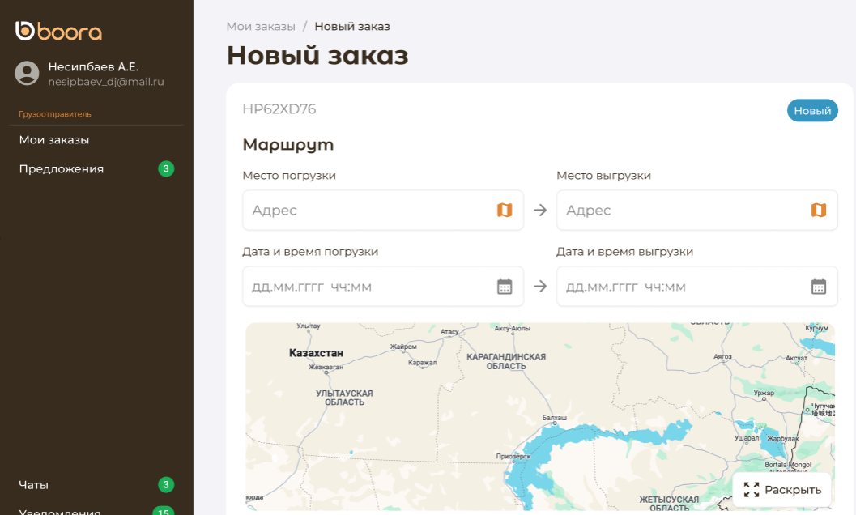Click the Boora logo

pyautogui.click(x=58, y=32)
